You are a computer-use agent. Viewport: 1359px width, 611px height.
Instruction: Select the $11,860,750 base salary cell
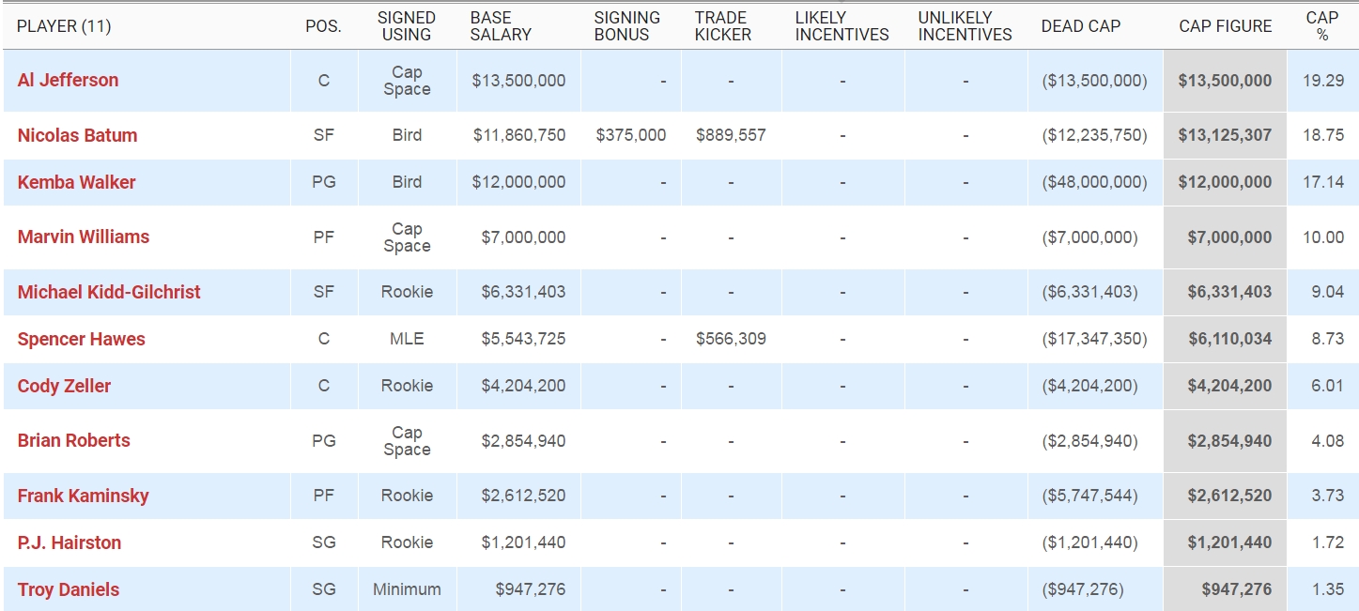[519, 135]
